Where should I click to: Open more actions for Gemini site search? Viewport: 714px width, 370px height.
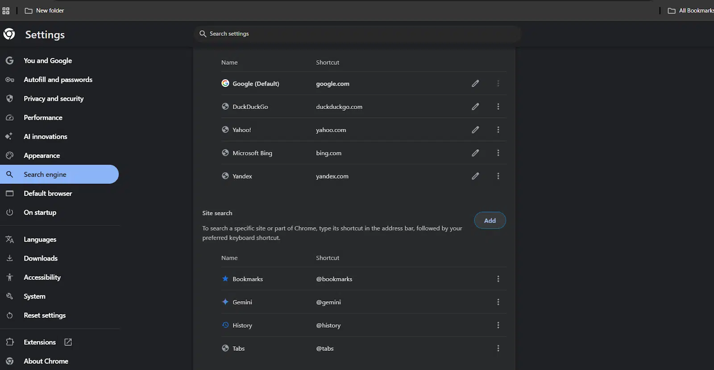click(498, 302)
